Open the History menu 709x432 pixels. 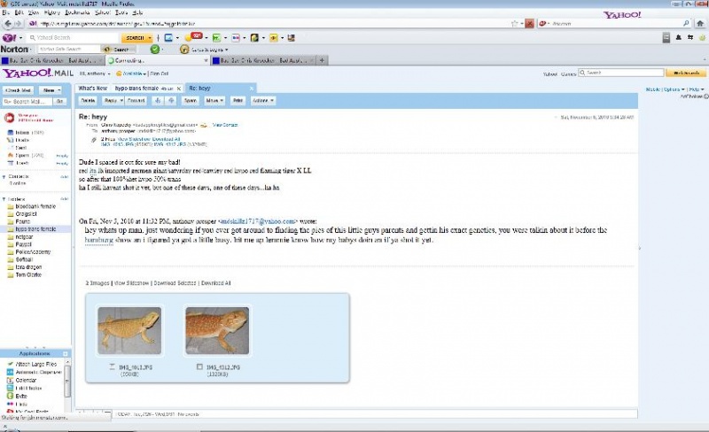52,12
